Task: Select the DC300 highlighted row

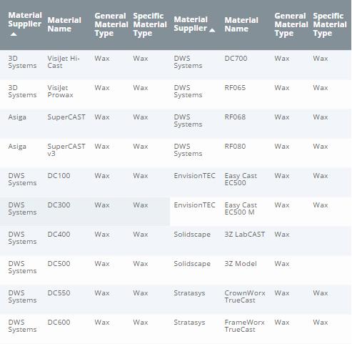Action: coord(85,212)
